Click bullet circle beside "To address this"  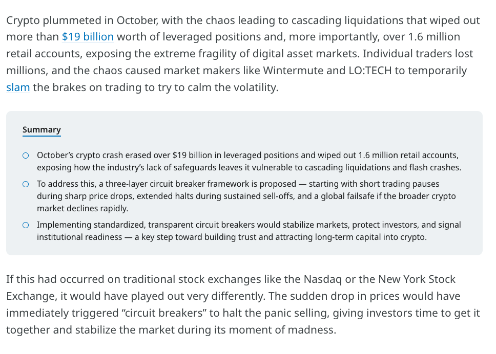(26, 184)
